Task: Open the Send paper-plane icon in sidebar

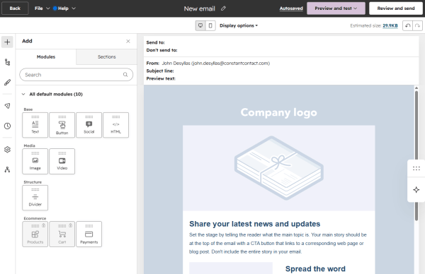Action: (x=7, y=106)
